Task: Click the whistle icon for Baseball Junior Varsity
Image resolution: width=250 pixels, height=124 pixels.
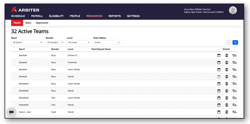Action: point(234,69)
